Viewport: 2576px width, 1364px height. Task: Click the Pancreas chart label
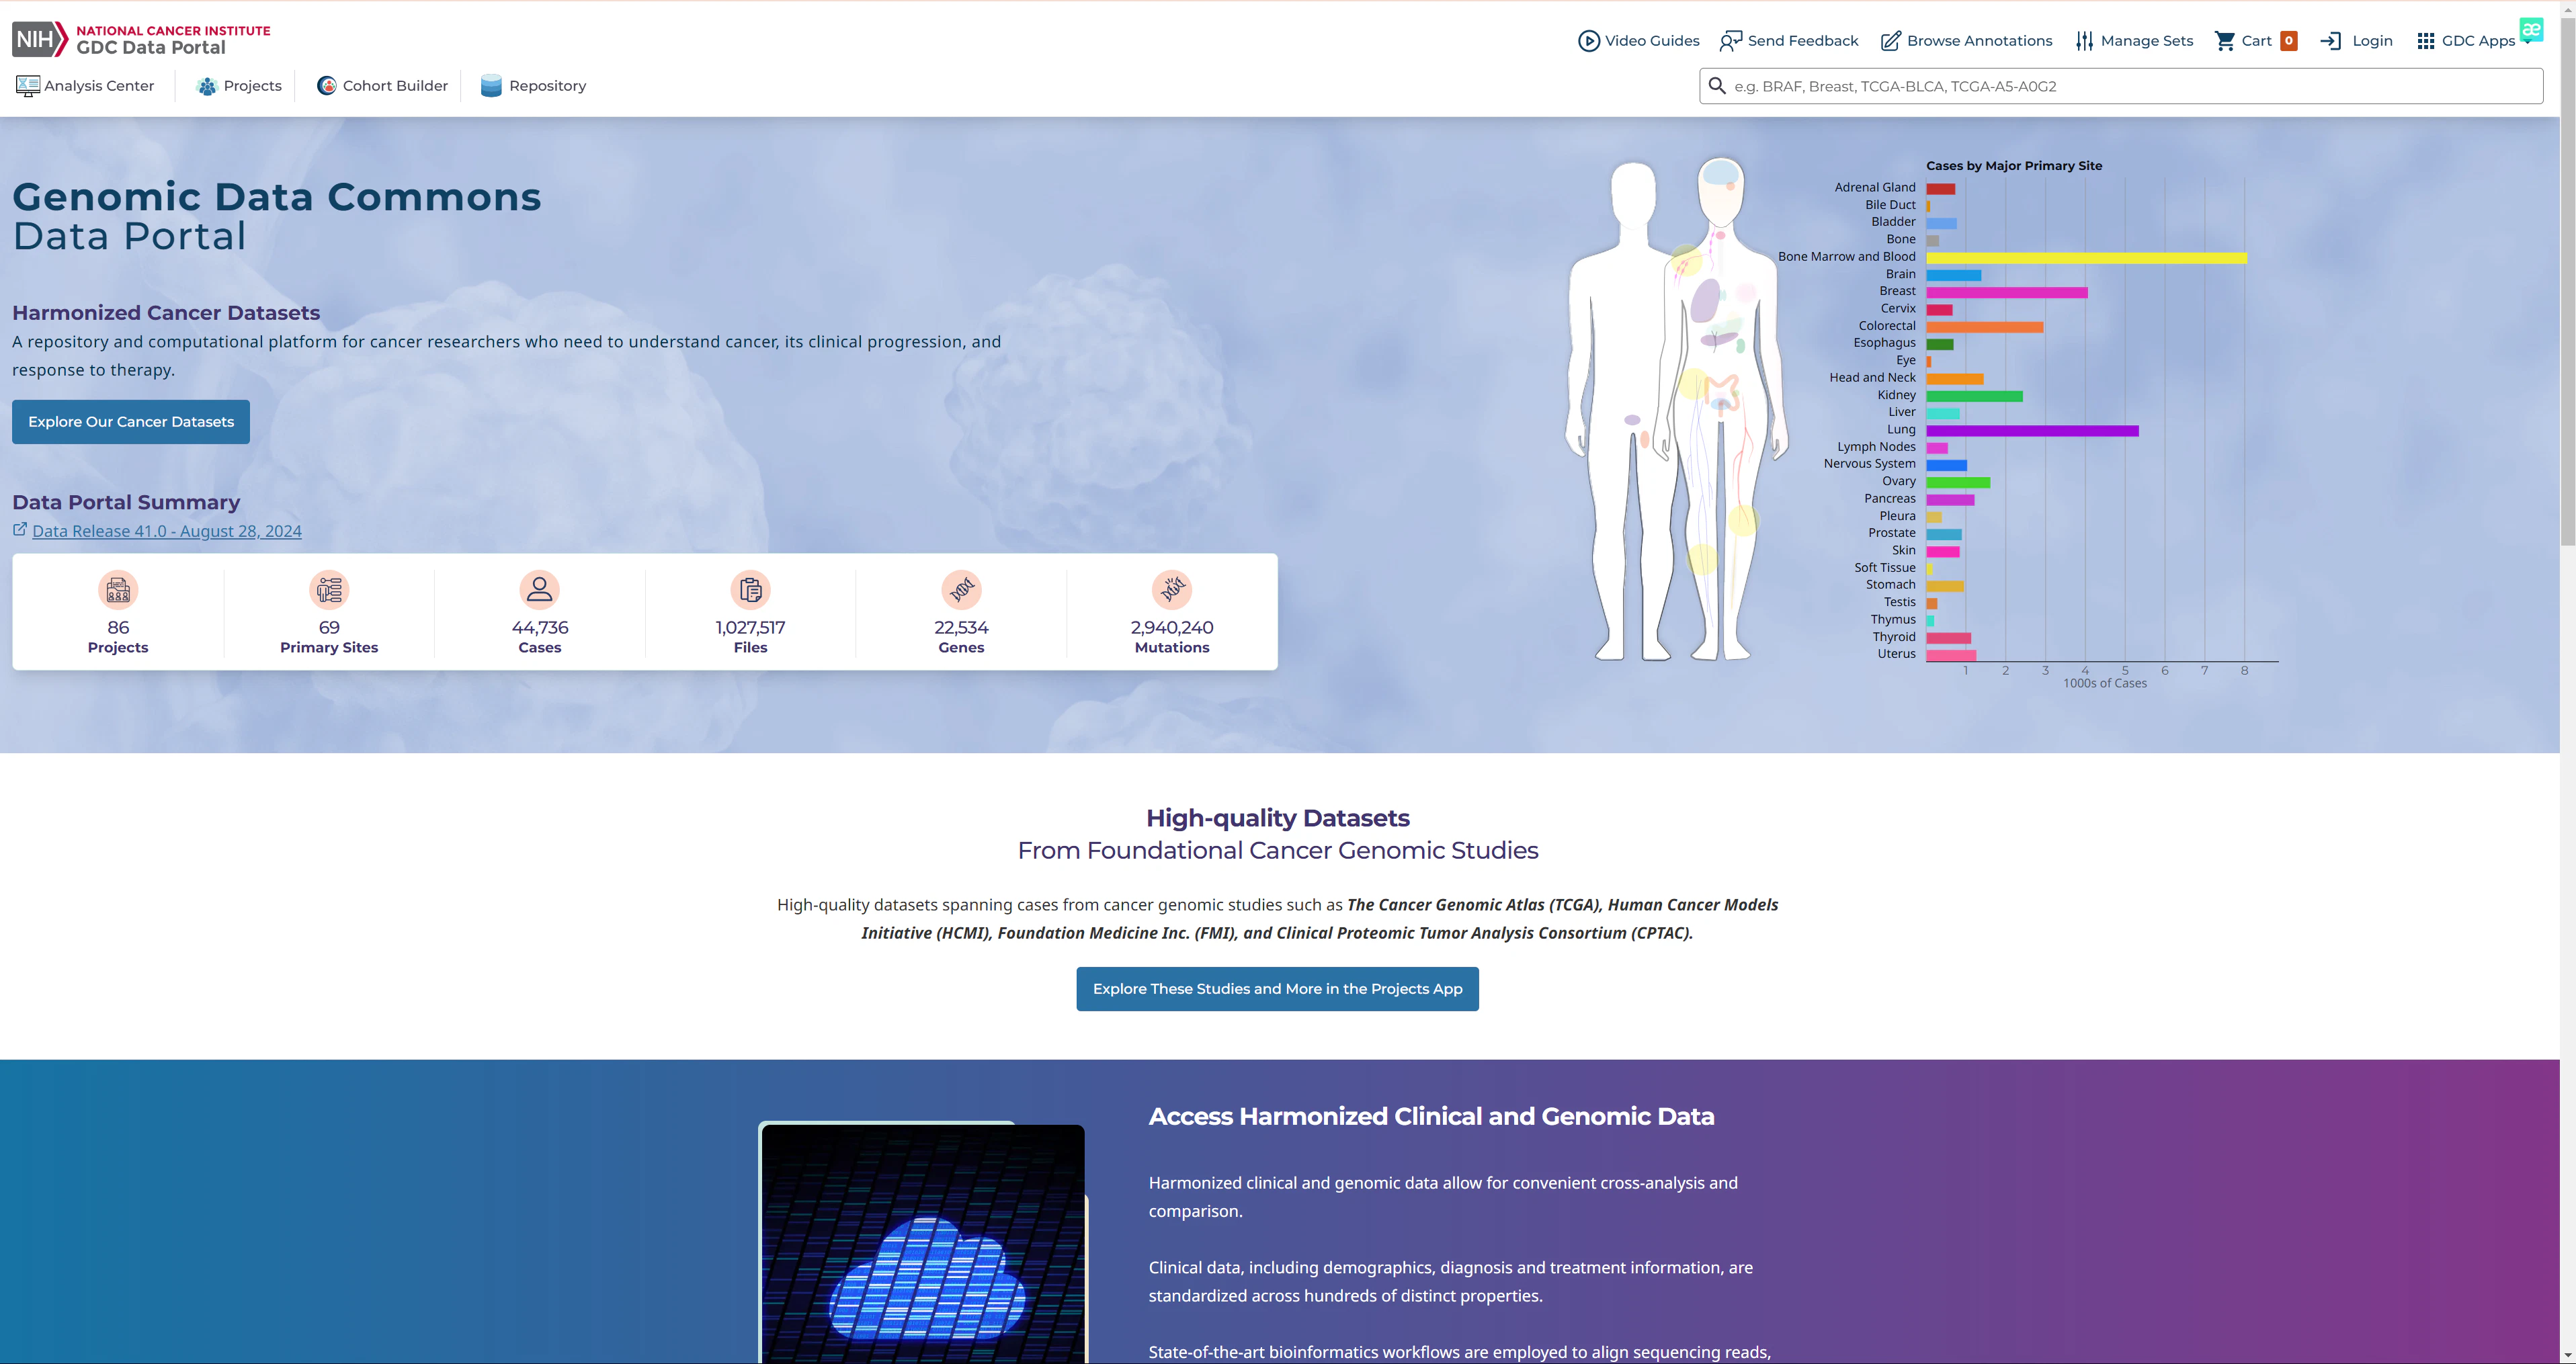pyautogui.click(x=1890, y=498)
